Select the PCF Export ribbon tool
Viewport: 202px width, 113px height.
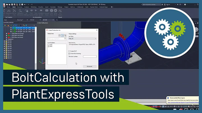pos(60,12)
